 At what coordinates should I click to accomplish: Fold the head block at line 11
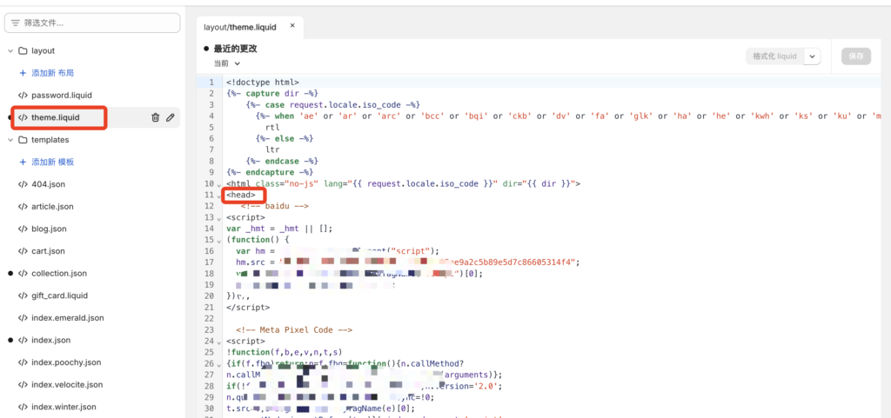218,196
